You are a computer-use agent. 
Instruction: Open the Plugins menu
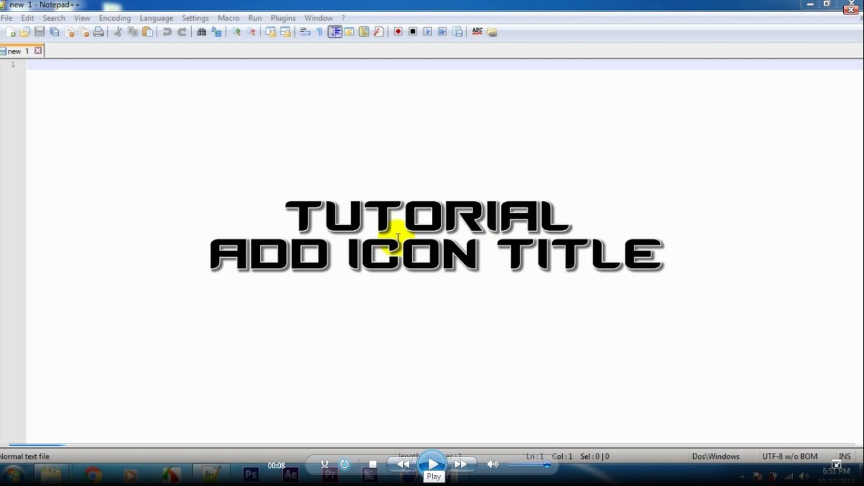point(283,18)
